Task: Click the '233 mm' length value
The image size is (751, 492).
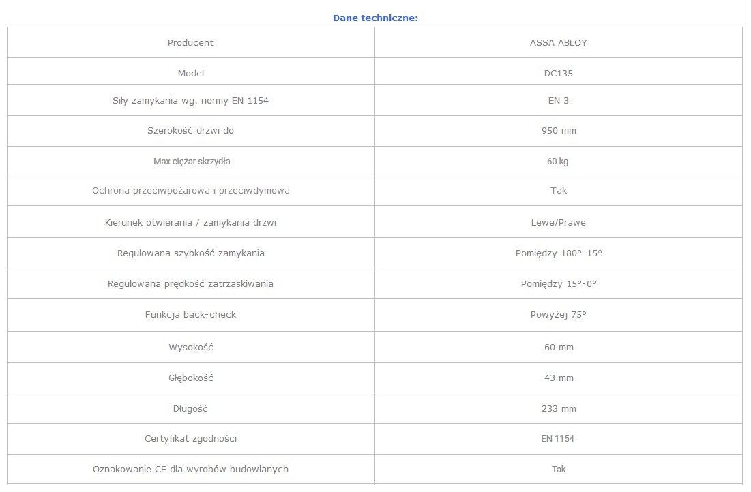Action: click(558, 408)
